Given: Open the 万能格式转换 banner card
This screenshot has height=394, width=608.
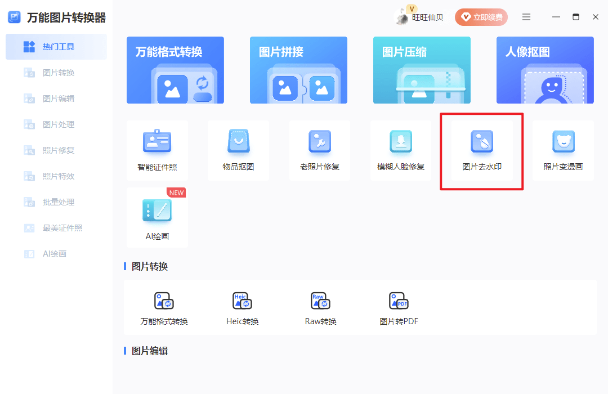Looking at the screenshot, I should pyautogui.click(x=175, y=70).
